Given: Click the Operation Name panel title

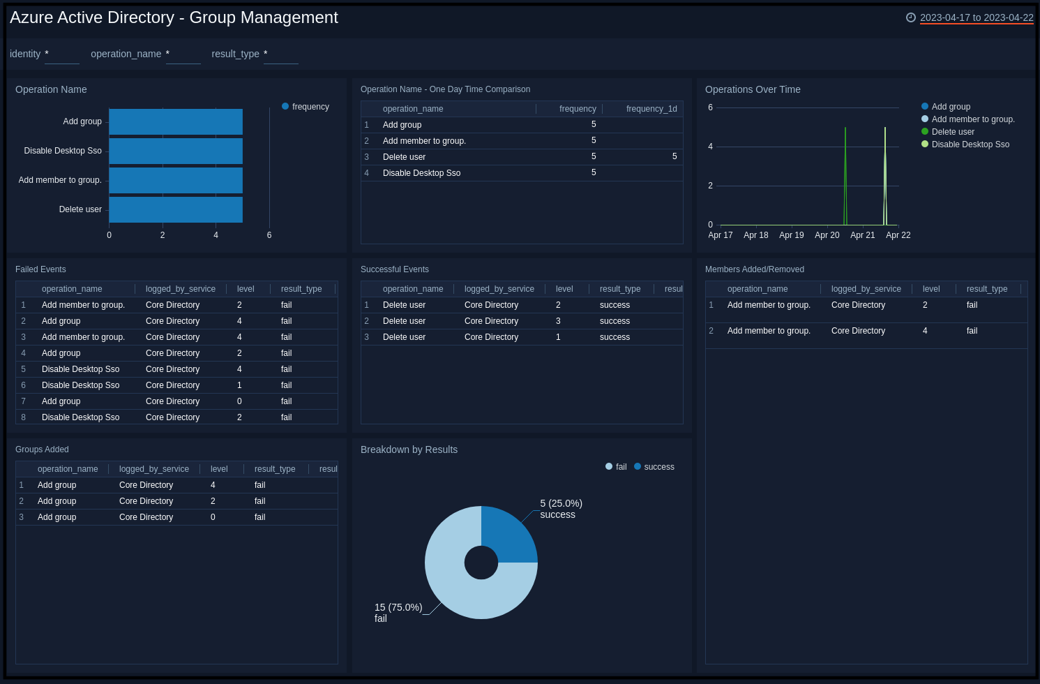Looking at the screenshot, I should click(x=51, y=89).
